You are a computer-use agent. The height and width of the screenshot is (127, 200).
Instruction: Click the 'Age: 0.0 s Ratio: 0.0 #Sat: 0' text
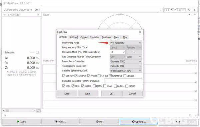[x=22, y=75]
